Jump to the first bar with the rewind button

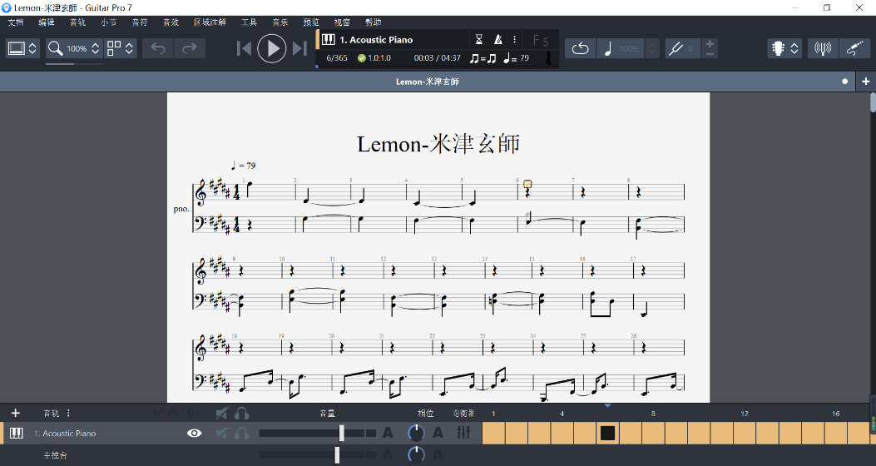(244, 48)
